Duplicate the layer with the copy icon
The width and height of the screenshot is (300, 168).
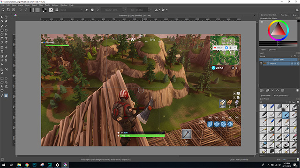[268, 90]
